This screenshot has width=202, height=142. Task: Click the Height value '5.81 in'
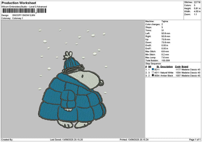197,8
